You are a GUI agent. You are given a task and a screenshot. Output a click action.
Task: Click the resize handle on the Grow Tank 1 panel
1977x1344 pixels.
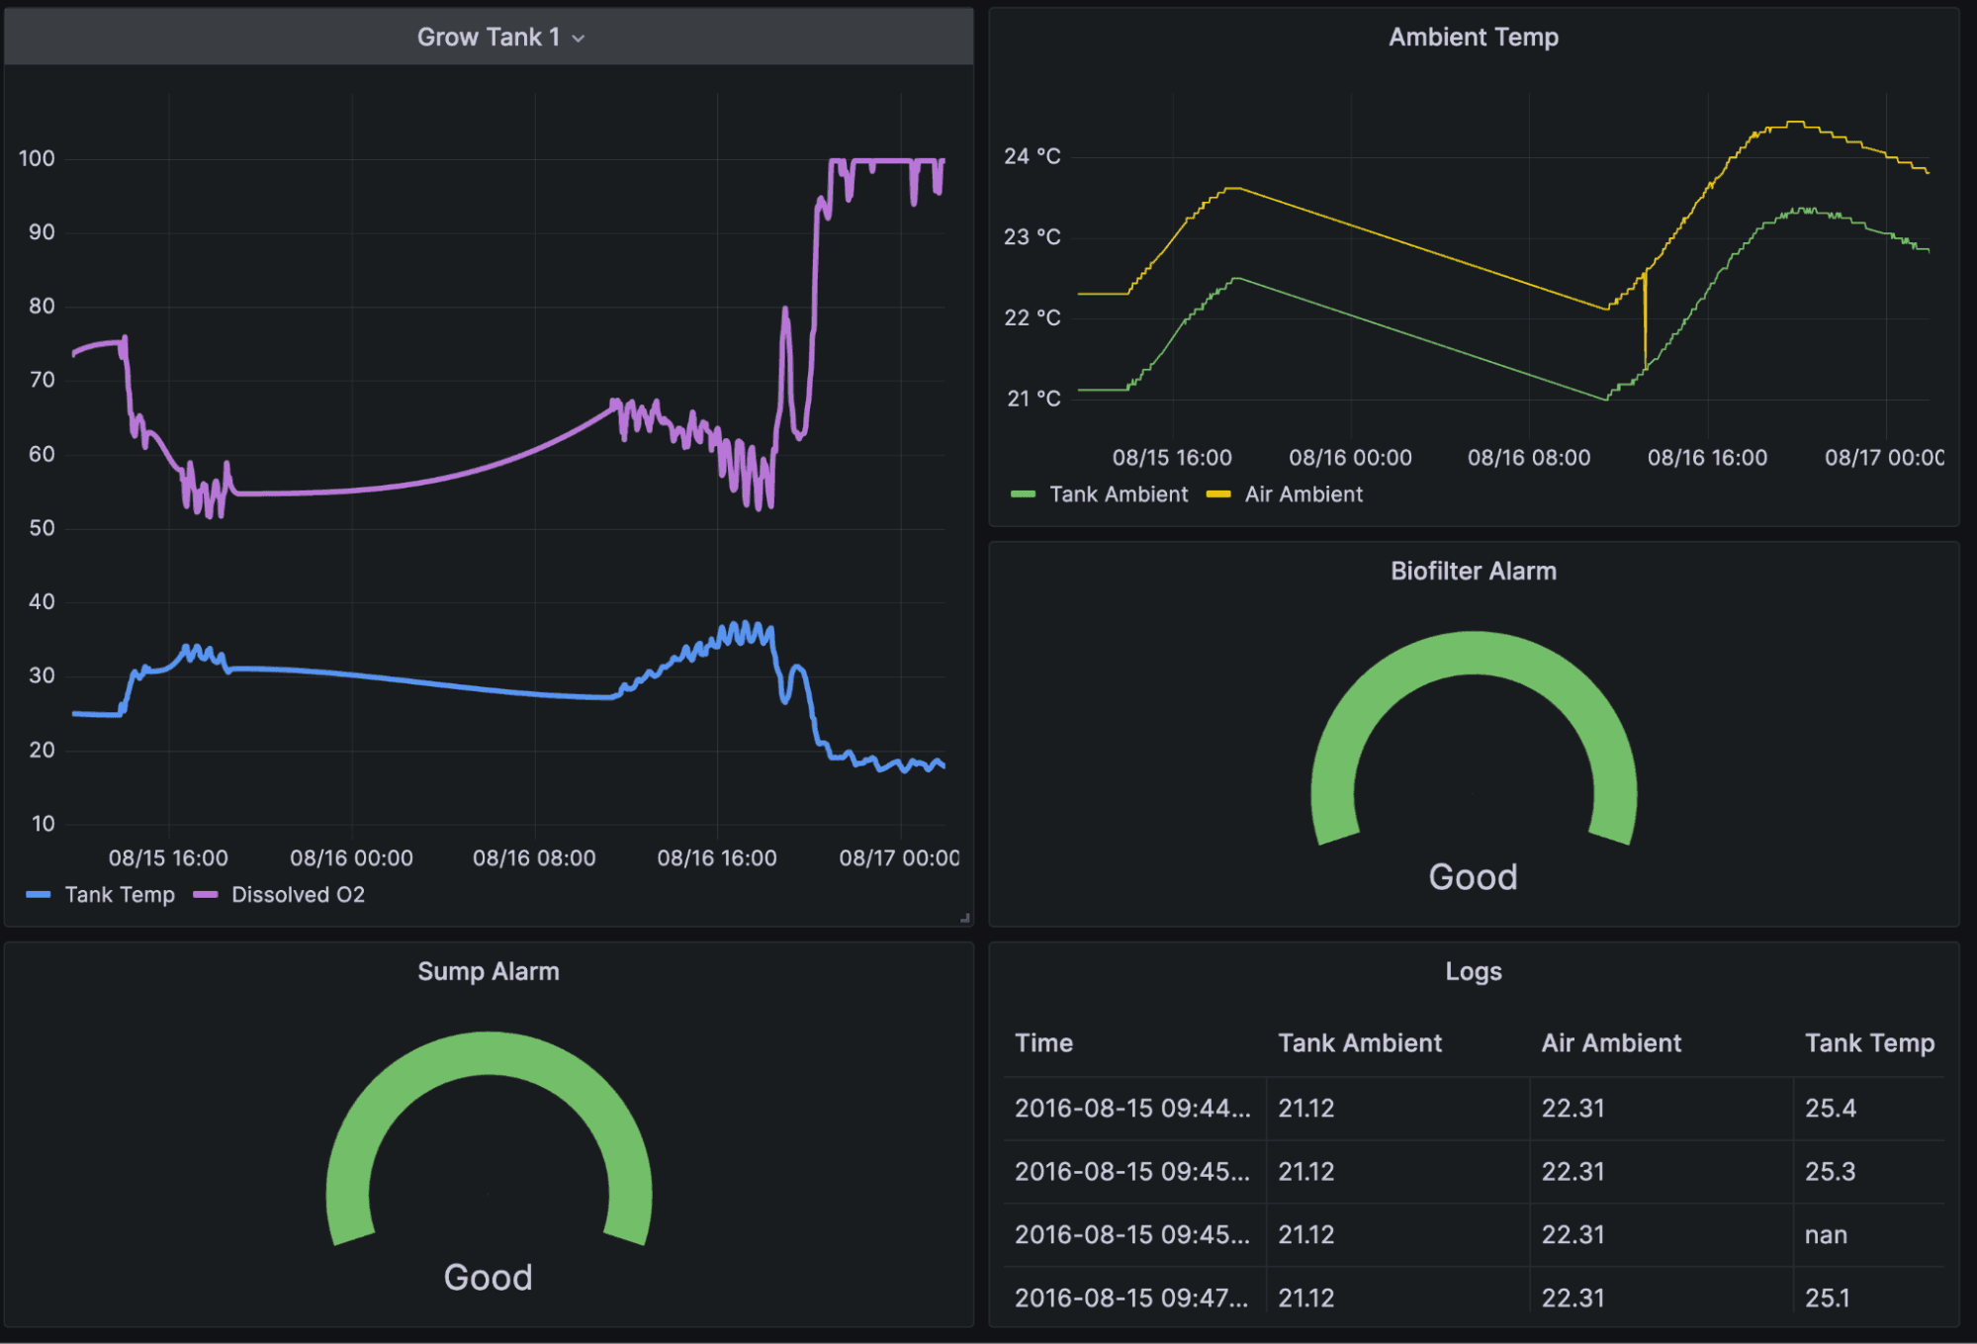click(x=964, y=918)
